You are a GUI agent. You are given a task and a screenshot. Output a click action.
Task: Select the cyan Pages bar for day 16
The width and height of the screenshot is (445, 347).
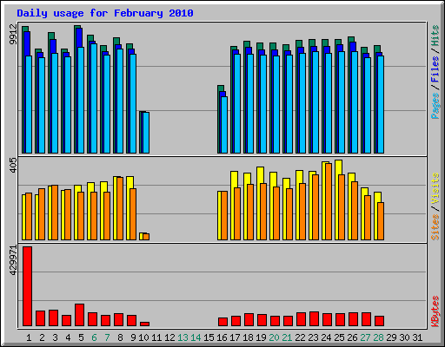pyautogui.click(x=224, y=125)
